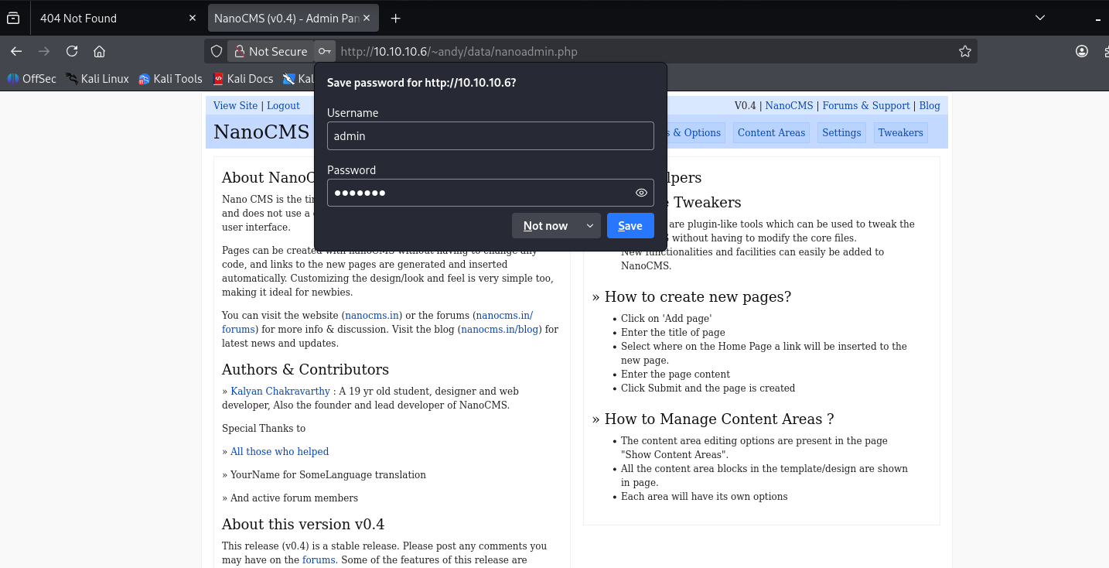The width and height of the screenshot is (1109, 568).
Task: List all tabs dropdown chevron
Action: pyautogui.click(x=1040, y=18)
